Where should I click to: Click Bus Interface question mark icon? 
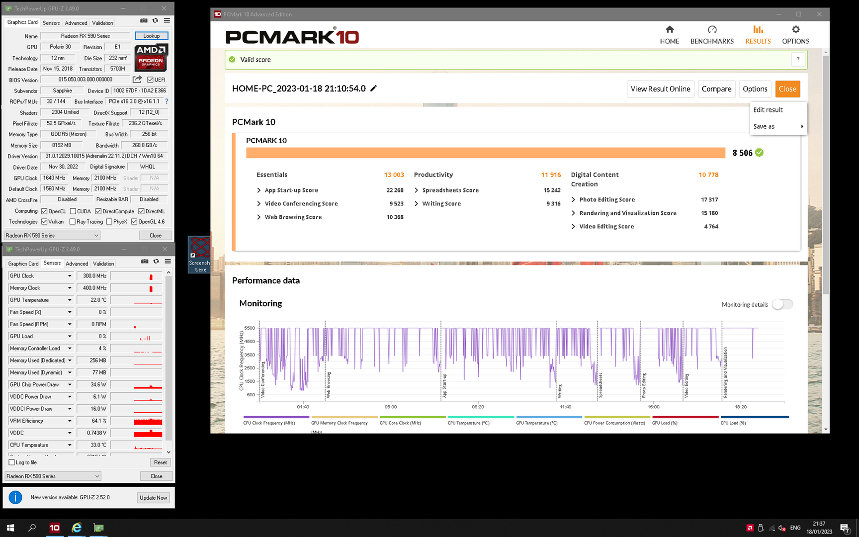(167, 101)
